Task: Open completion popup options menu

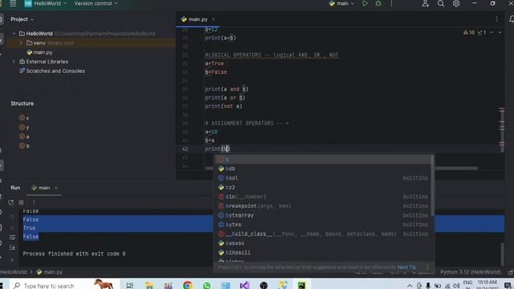Action: [427, 267]
